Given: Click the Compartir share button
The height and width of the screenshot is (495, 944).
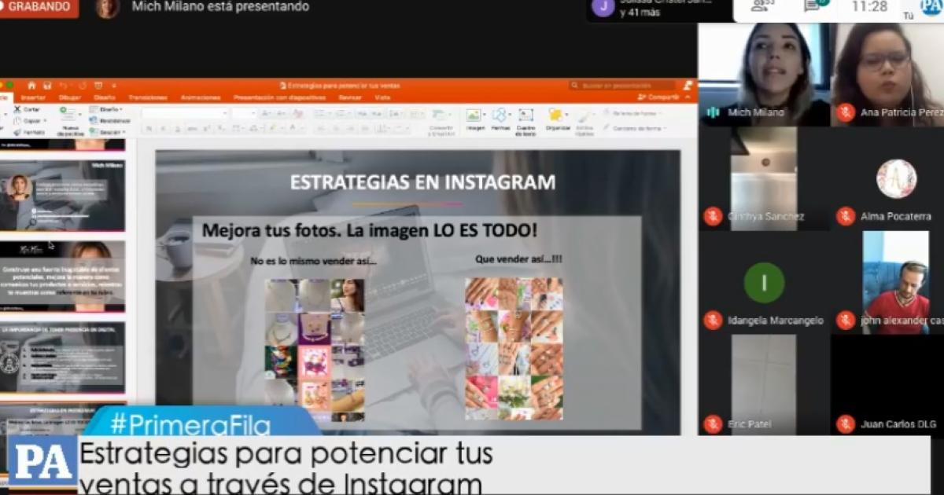Looking at the screenshot, I should 659,97.
